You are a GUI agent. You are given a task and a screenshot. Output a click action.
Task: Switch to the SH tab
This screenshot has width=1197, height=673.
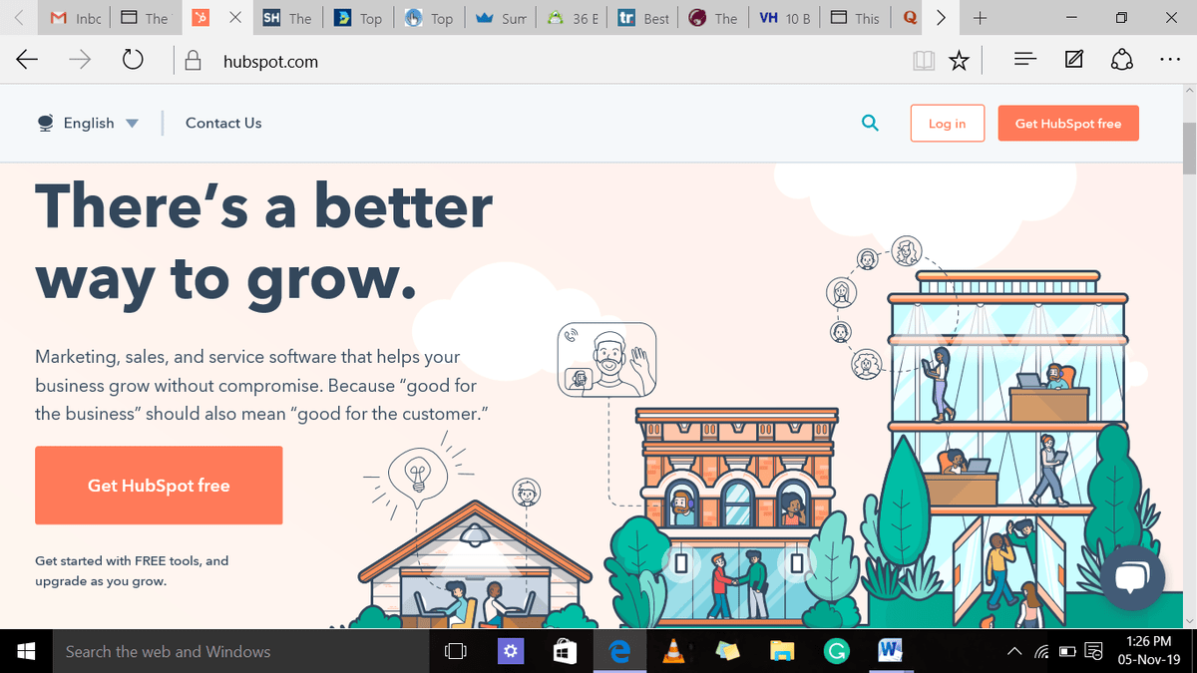288,18
